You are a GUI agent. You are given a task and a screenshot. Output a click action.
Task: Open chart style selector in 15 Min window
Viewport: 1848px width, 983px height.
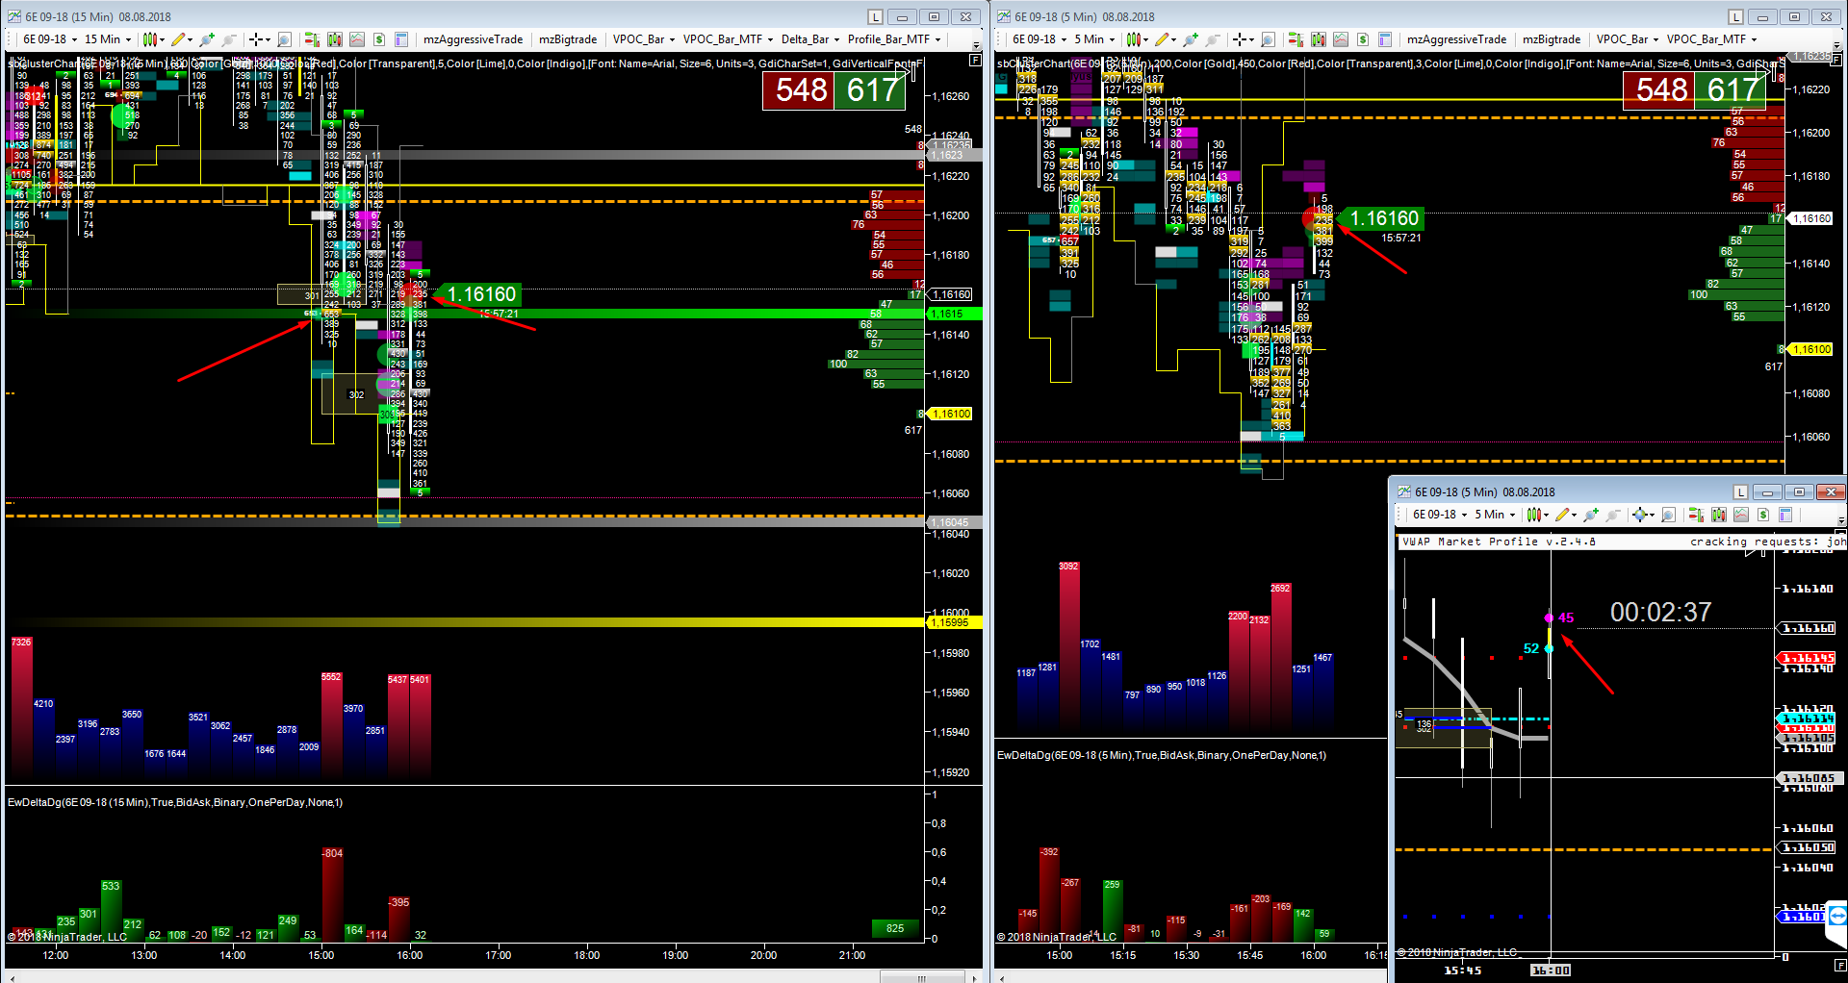click(x=152, y=39)
